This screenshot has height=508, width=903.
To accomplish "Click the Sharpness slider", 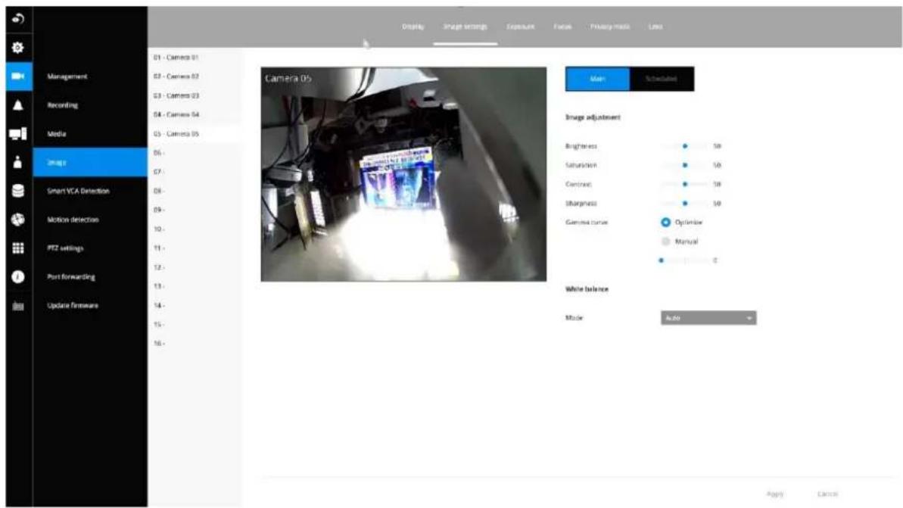I will [685, 204].
